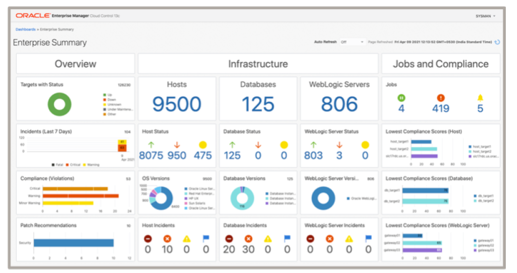
Task: Click hosts unknown count 475
Action: [203, 156]
